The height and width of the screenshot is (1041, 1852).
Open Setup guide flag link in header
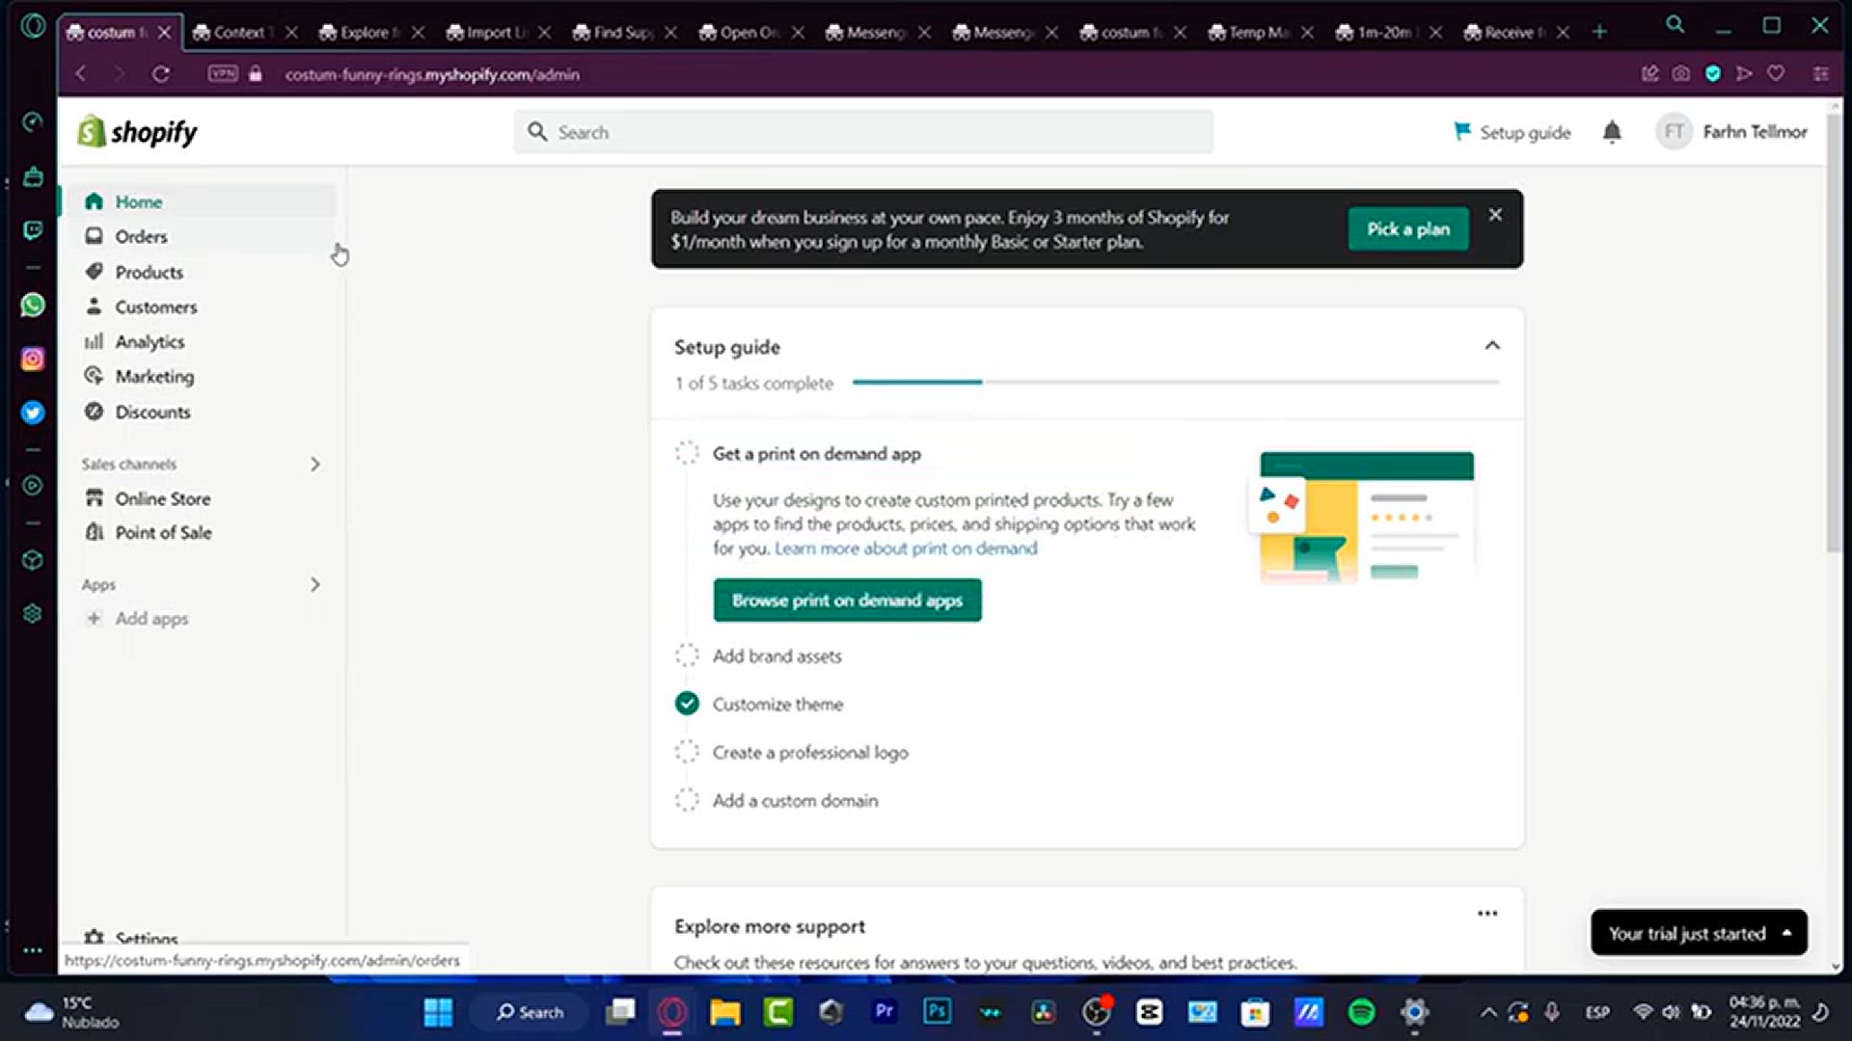1512,132
